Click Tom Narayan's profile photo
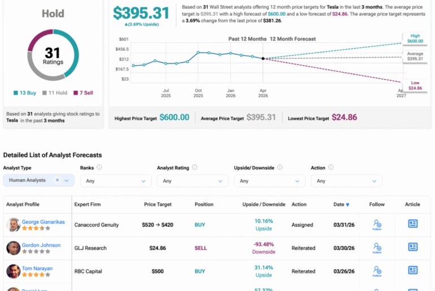 pyautogui.click(x=14, y=271)
